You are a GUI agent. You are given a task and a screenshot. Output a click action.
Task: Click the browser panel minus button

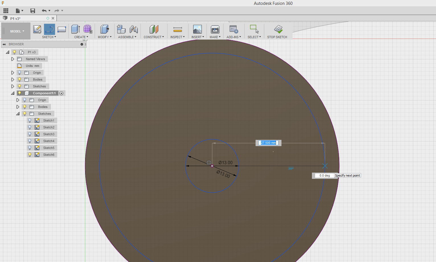pyautogui.click(x=82, y=44)
